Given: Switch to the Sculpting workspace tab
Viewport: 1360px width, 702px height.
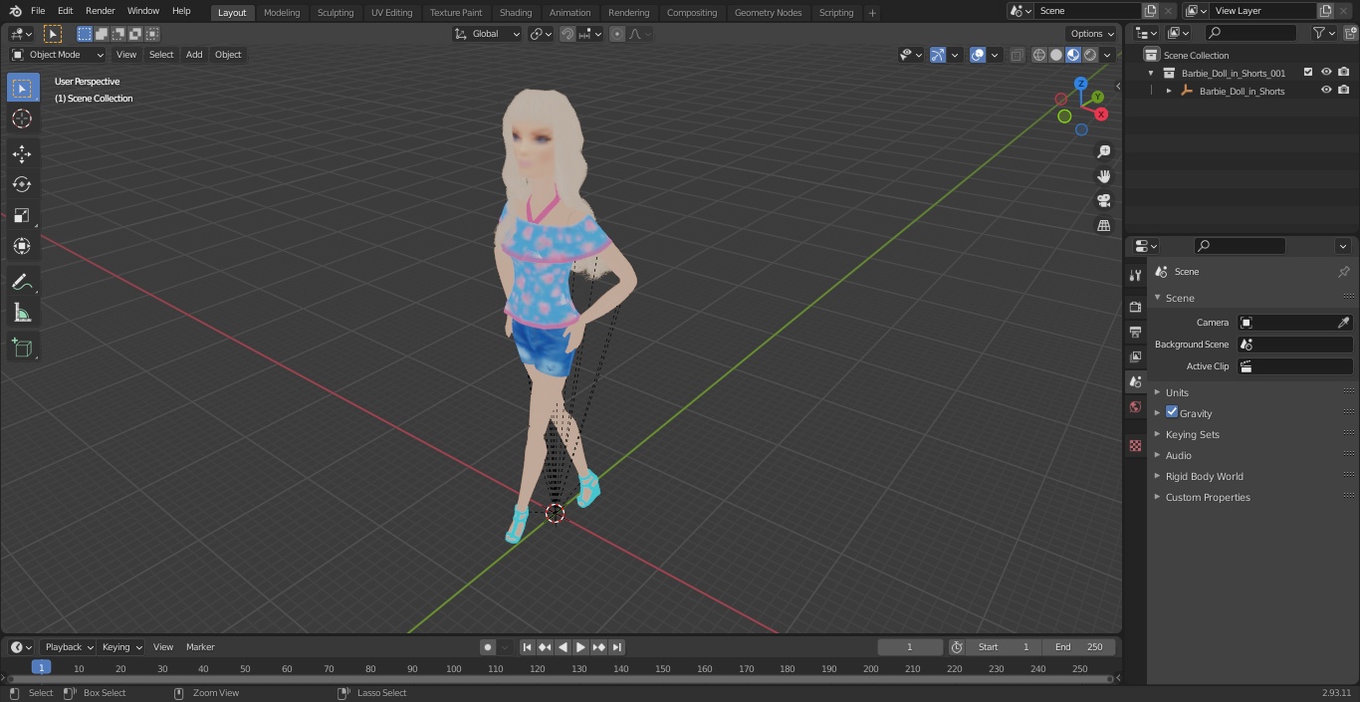Looking at the screenshot, I should [336, 13].
